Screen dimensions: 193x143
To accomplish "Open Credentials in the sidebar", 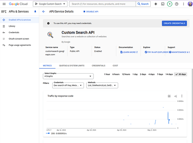I will click(19, 32).
